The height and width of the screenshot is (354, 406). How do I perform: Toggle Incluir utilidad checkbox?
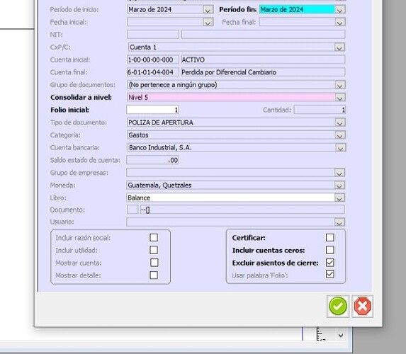(154, 250)
